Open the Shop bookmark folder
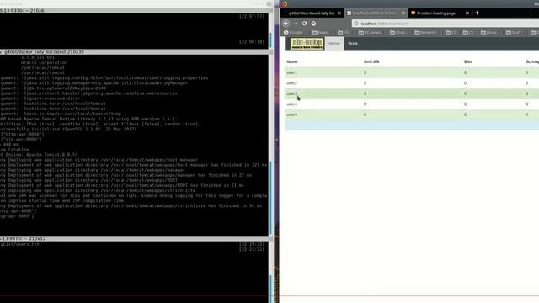Screen dimensions: 539x303 point(398,32)
